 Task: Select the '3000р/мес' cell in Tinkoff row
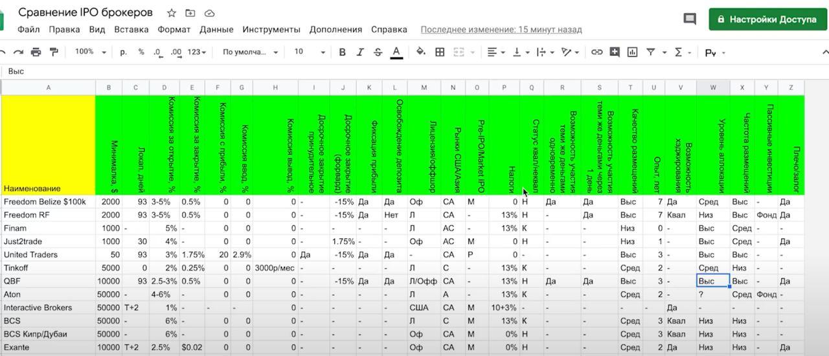tap(275, 268)
